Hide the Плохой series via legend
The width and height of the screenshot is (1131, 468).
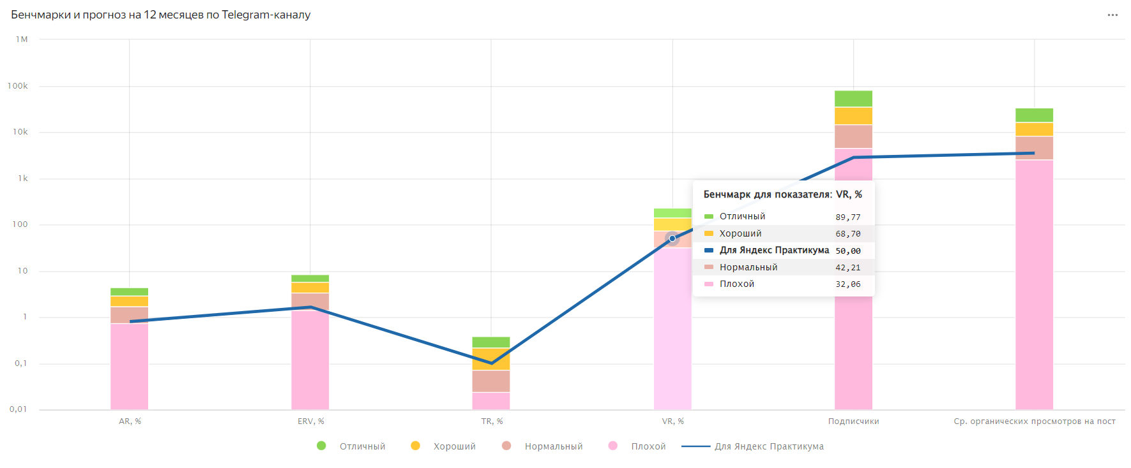click(648, 446)
